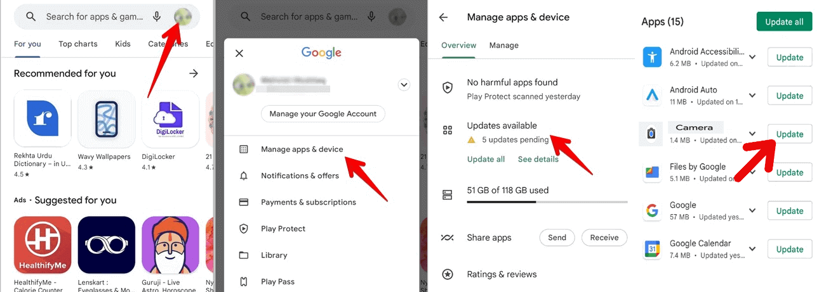Viewport: 819px width, 292px height.
Task: Open the Wavy Wallpapers app icon
Action: 106,119
